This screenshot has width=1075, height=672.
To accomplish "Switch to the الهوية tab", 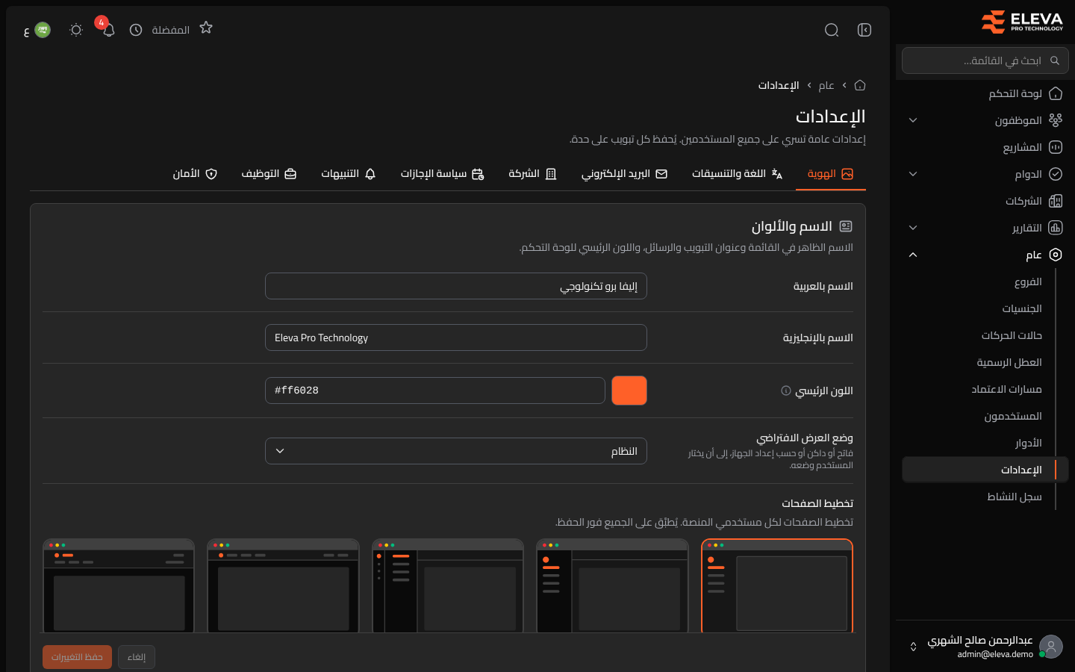I will click(x=830, y=174).
